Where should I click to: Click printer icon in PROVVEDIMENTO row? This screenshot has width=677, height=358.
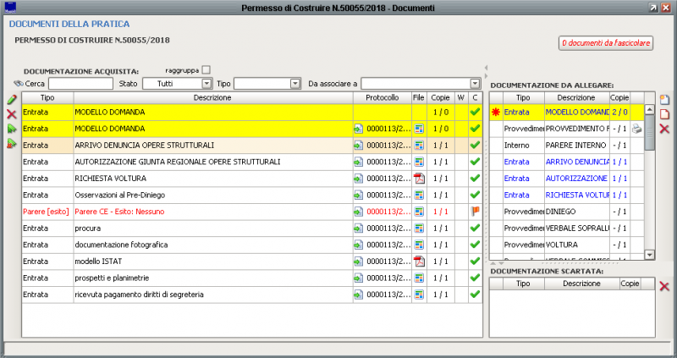point(637,129)
